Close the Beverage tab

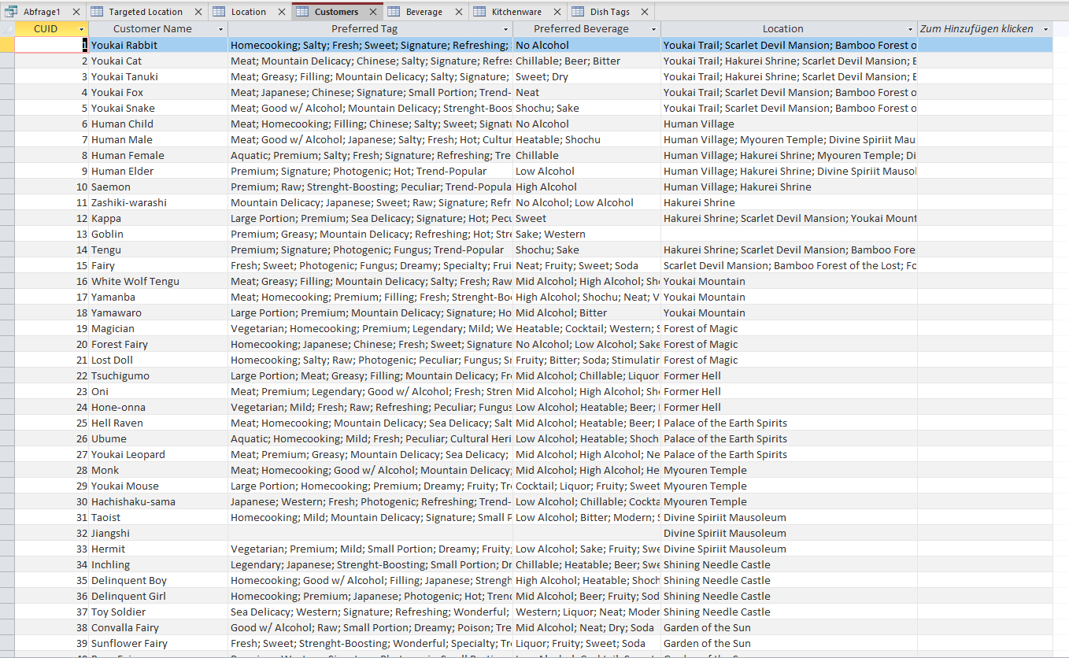pos(458,12)
